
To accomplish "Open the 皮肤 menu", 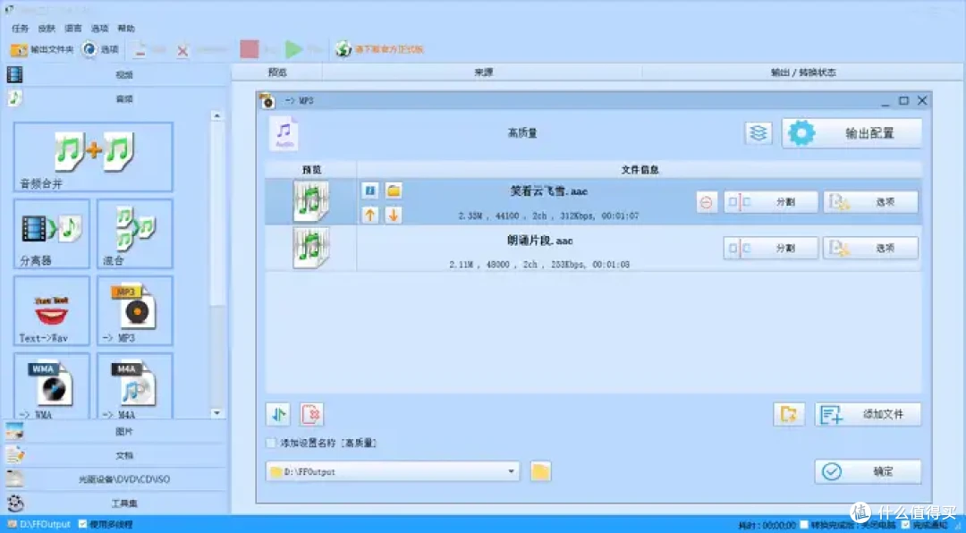I will [x=47, y=29].
